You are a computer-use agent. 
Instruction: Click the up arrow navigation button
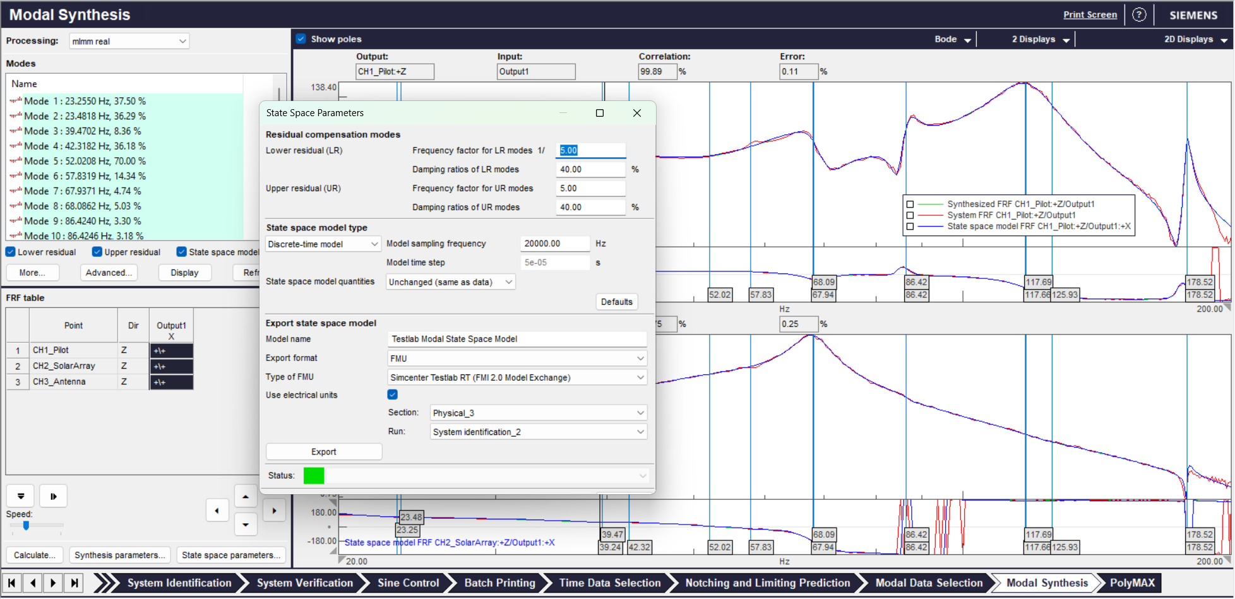tap(246, 497)
